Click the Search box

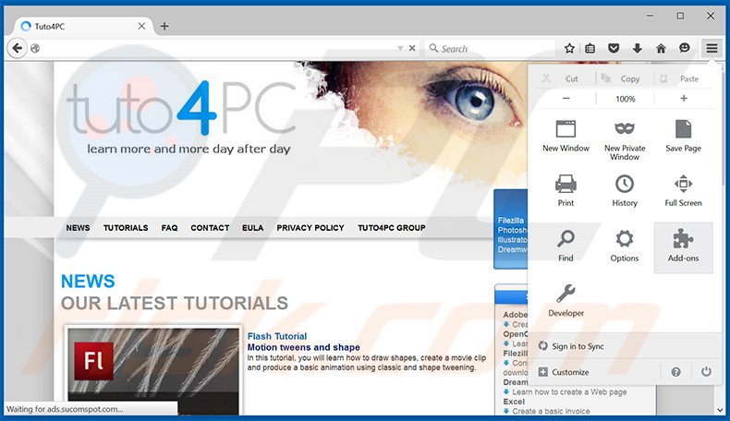point(490,48)
